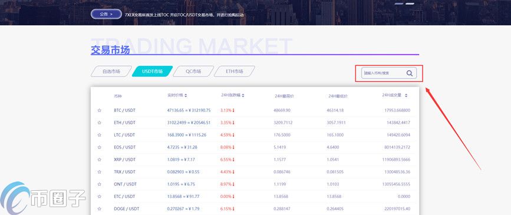Click the star beside XRP / USDT
Viewport: 511px width, 215px height.
point(100,160)
